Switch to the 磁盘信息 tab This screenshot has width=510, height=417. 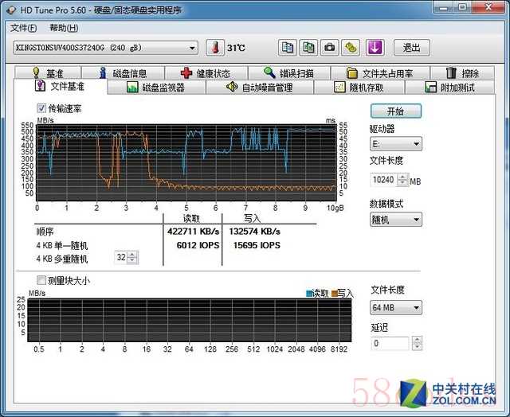pos(123,72)
